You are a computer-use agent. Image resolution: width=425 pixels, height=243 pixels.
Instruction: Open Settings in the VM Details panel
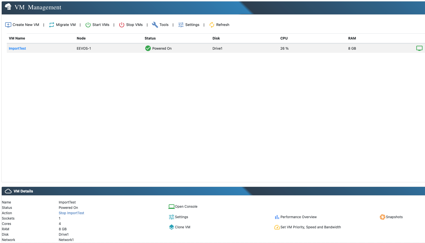pos(181,217)
